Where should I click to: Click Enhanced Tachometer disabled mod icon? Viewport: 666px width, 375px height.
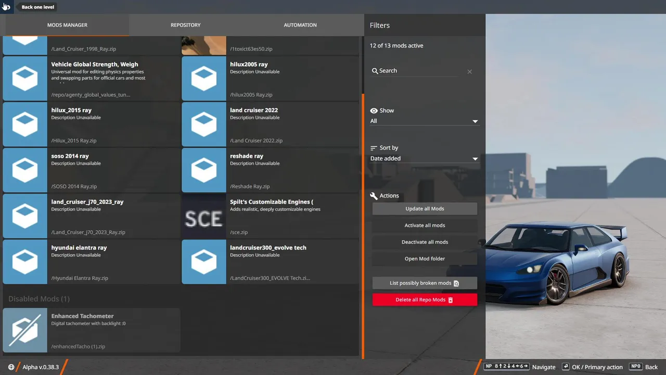(x=25, y=330)
